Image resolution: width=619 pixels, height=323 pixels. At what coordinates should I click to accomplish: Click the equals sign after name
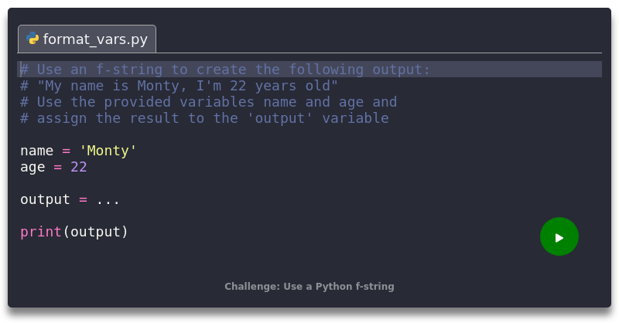pos(66,151)
